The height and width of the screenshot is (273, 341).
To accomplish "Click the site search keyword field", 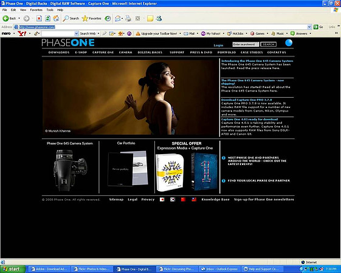I will pyautogui.click(x=246, y=44).
